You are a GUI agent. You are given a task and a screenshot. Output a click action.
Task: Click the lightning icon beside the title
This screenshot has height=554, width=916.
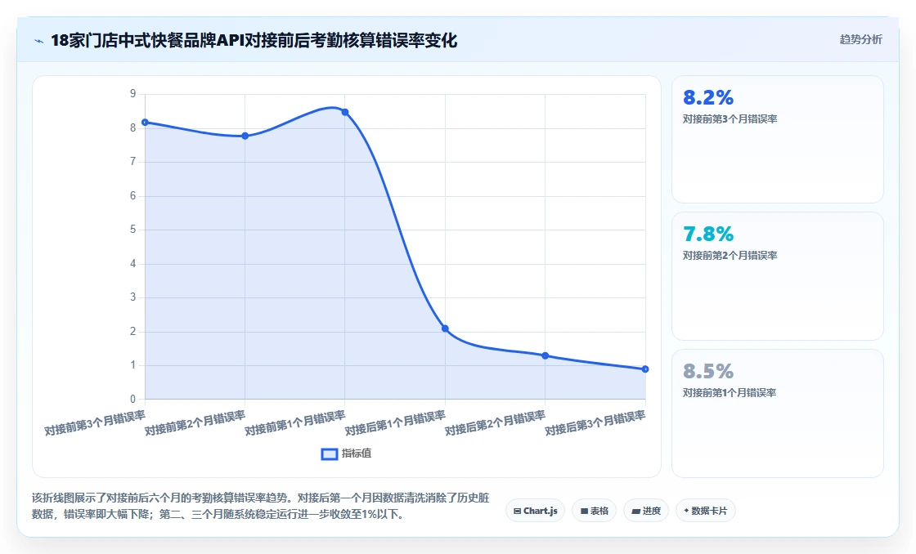point(39,41)
